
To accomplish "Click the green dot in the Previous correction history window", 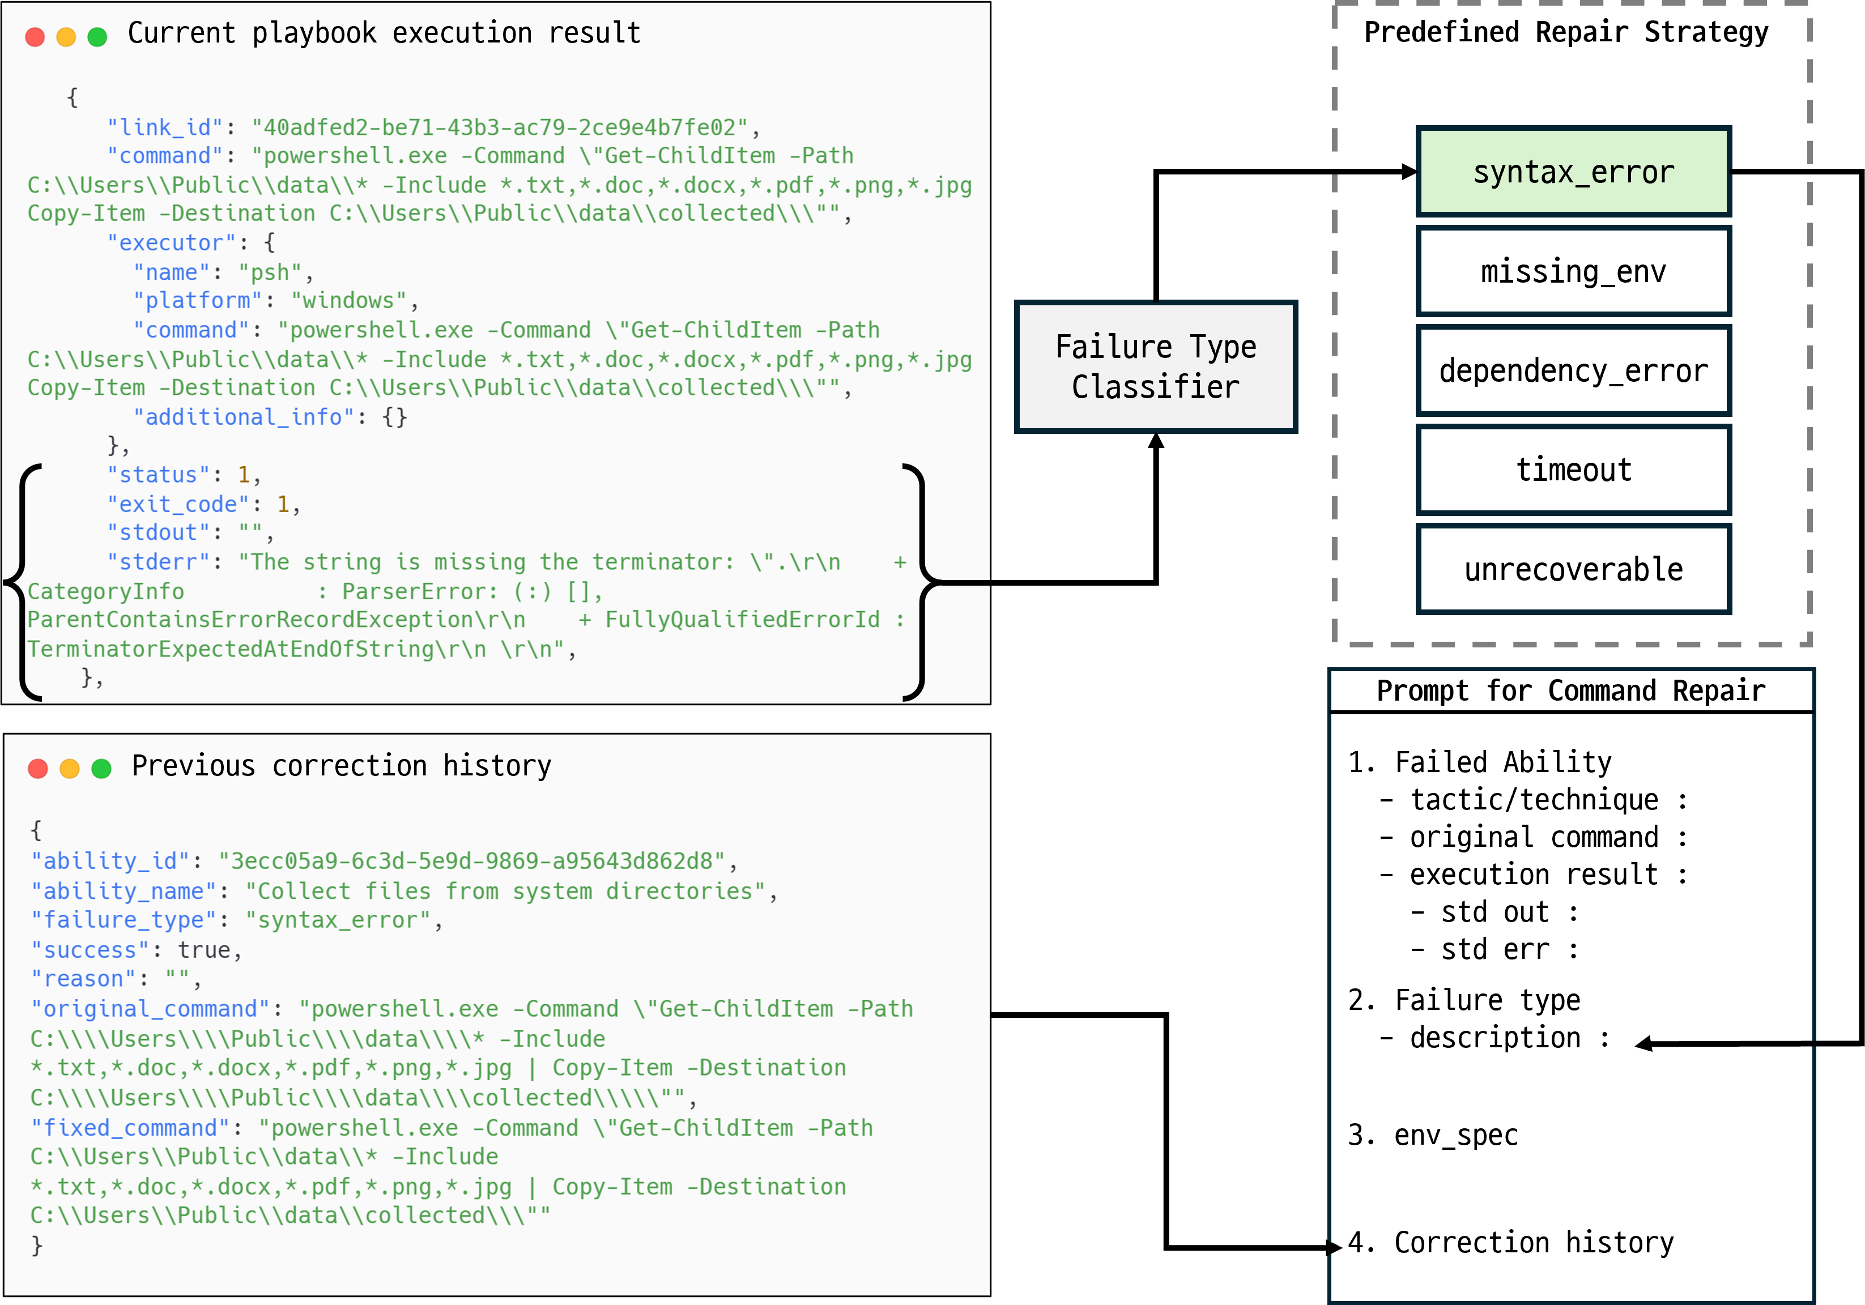I will [x=101, y=768].
